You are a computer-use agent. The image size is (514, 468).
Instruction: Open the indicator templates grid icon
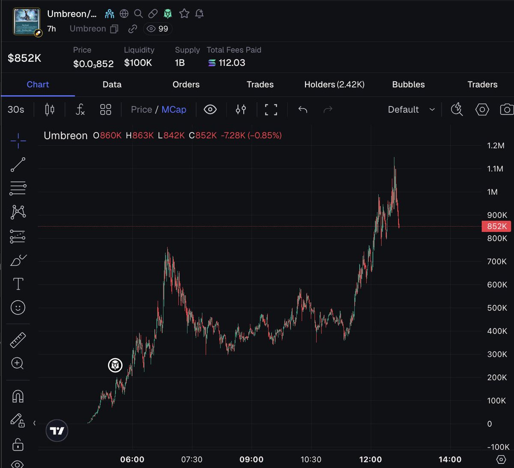[x=105, y=110]
